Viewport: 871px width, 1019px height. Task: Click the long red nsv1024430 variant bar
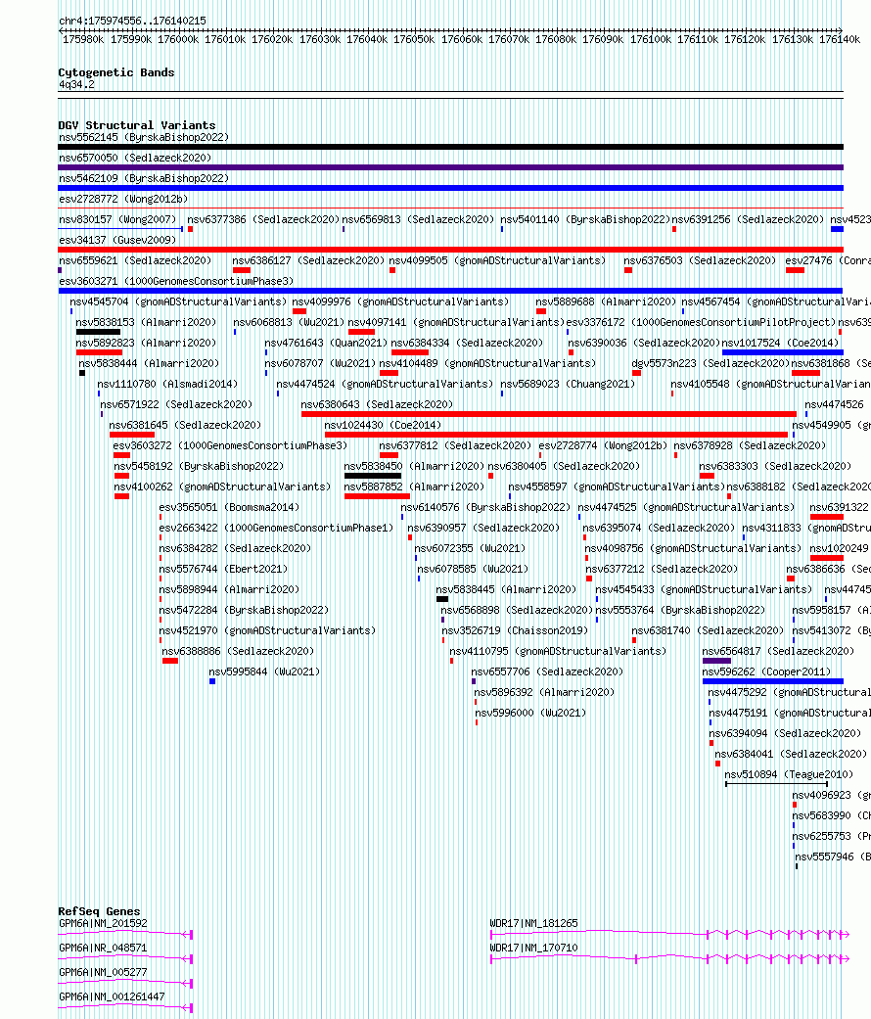pyautogui.click(x=556, y=435)
